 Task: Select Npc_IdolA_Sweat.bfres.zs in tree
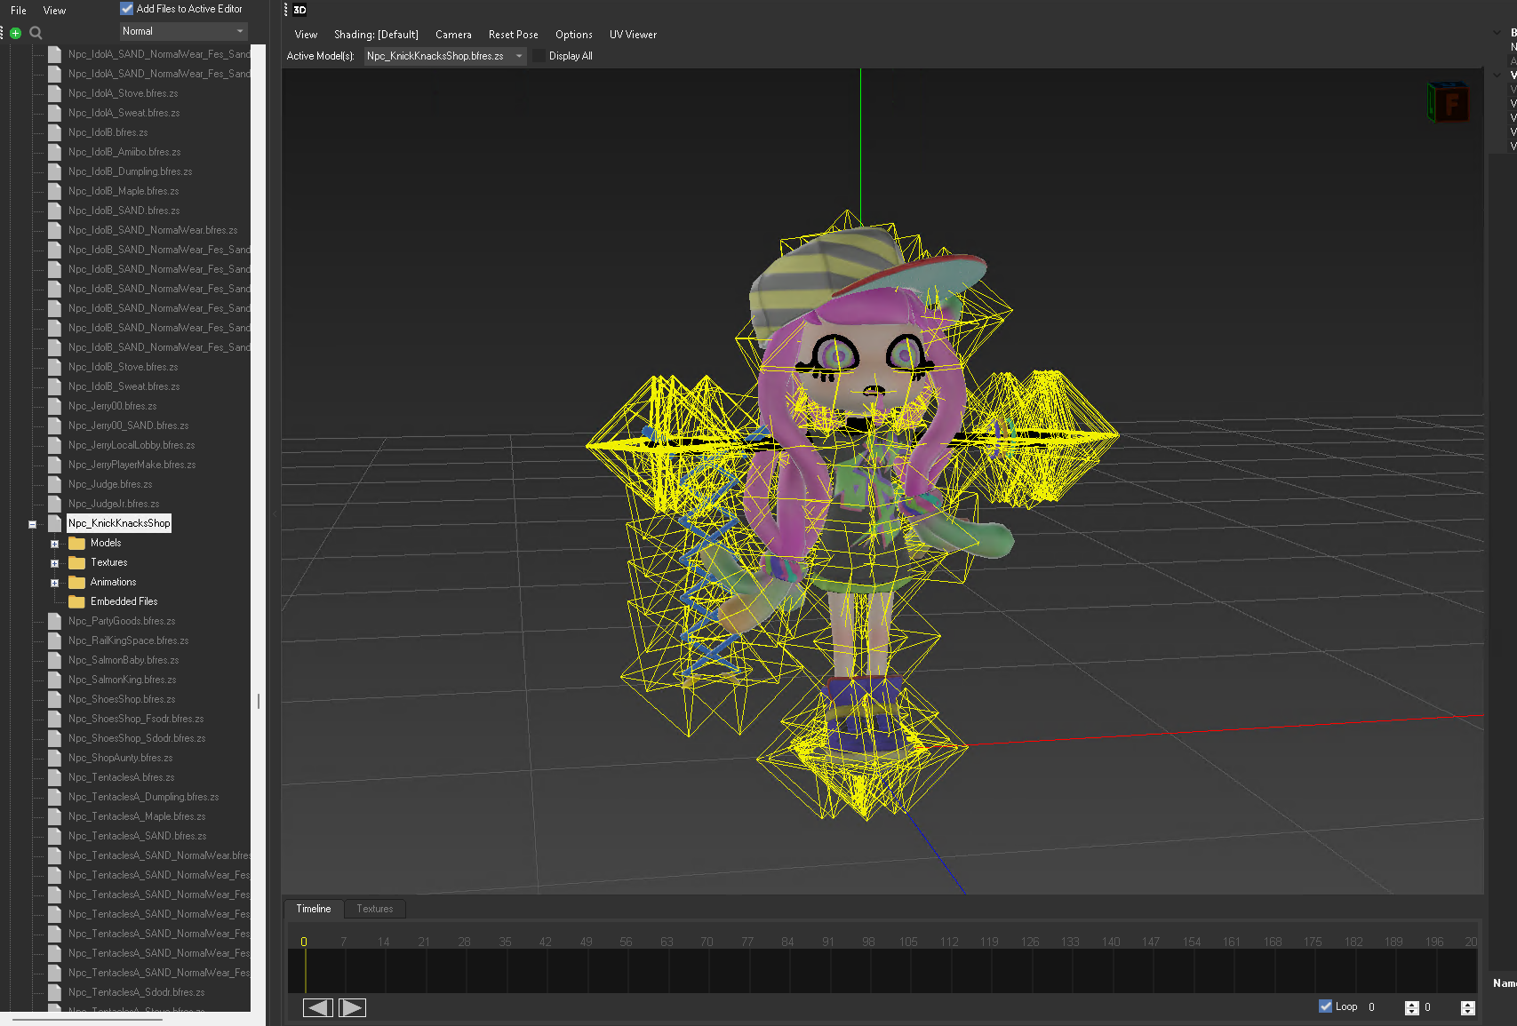[124, 113]
